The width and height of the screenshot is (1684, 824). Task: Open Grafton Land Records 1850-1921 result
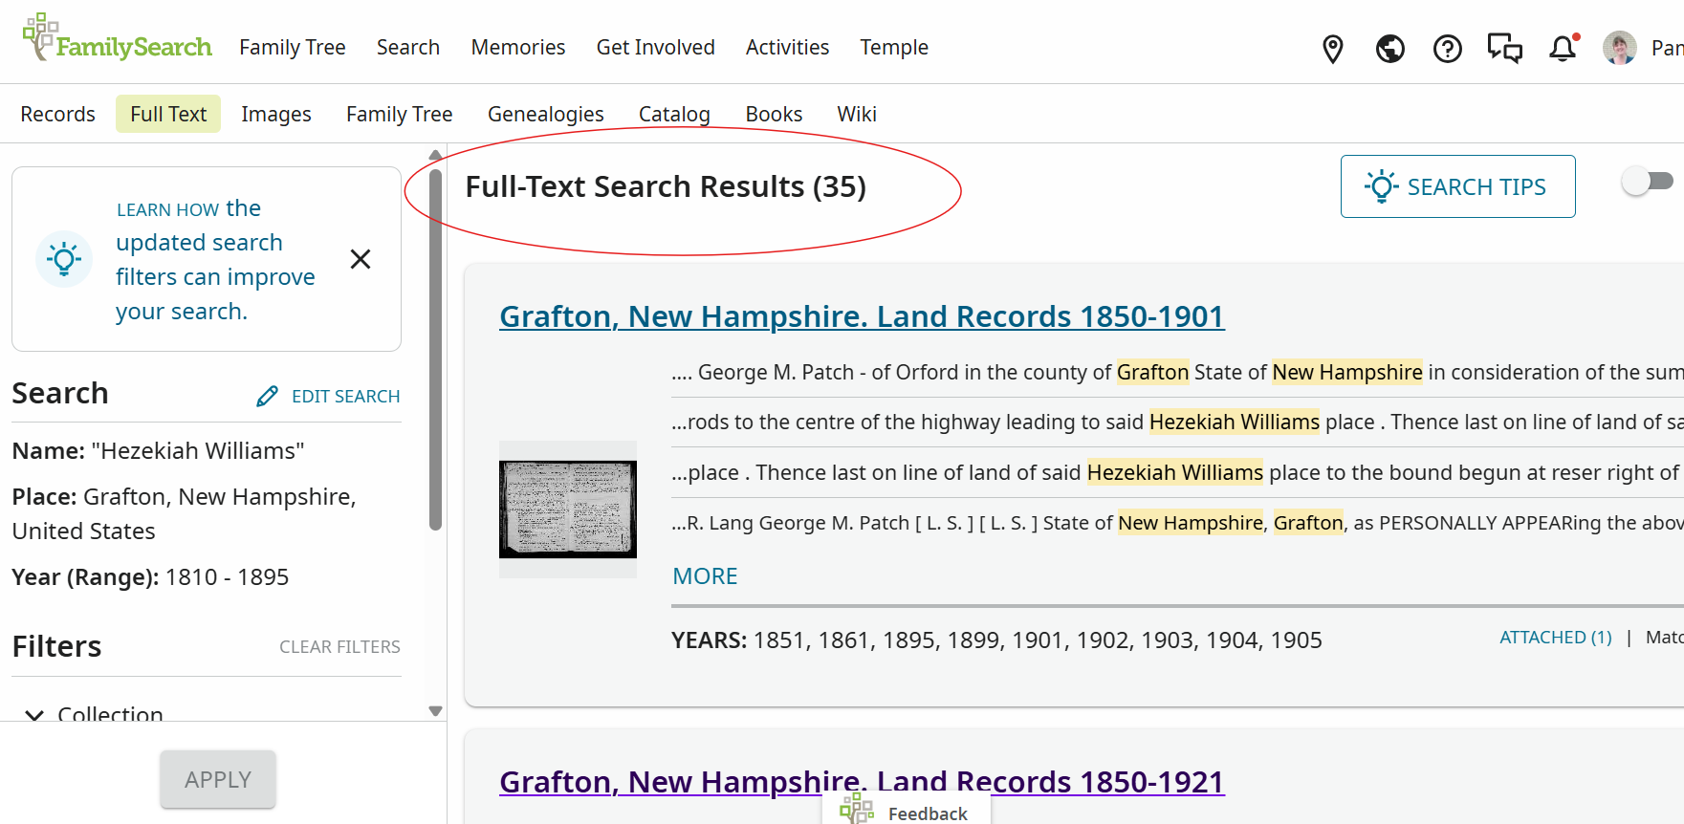[x=862, y=782]
